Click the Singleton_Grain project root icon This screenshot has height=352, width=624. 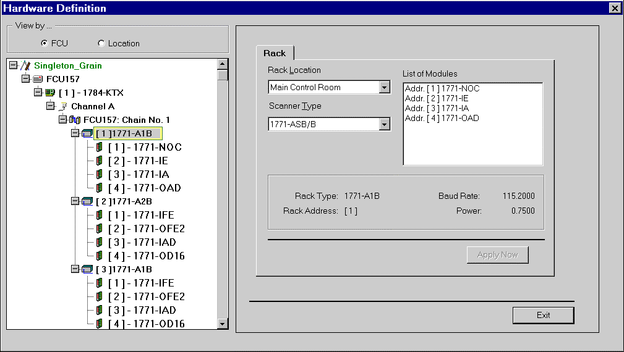pos(25,65)
